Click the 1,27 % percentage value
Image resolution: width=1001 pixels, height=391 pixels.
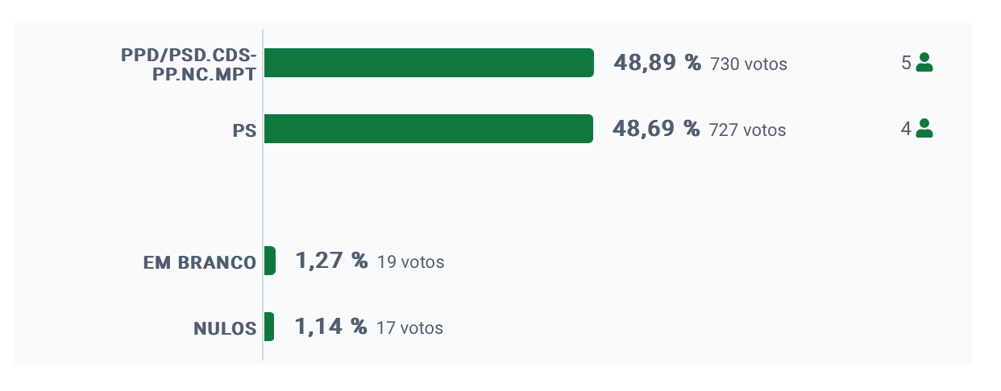click(331, 261)
